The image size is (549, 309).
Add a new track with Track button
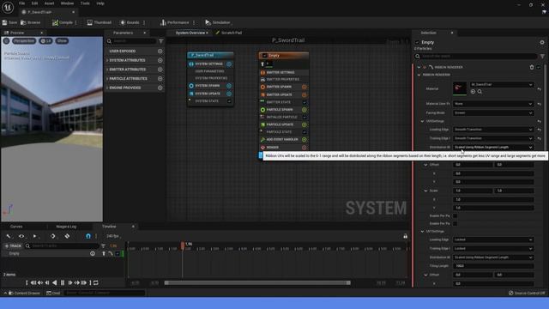click(13, 246)
